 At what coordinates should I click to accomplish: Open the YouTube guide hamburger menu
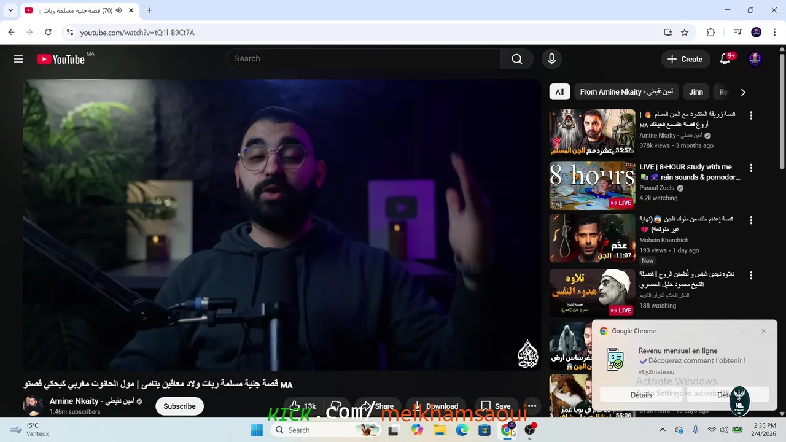click(18, 59)
